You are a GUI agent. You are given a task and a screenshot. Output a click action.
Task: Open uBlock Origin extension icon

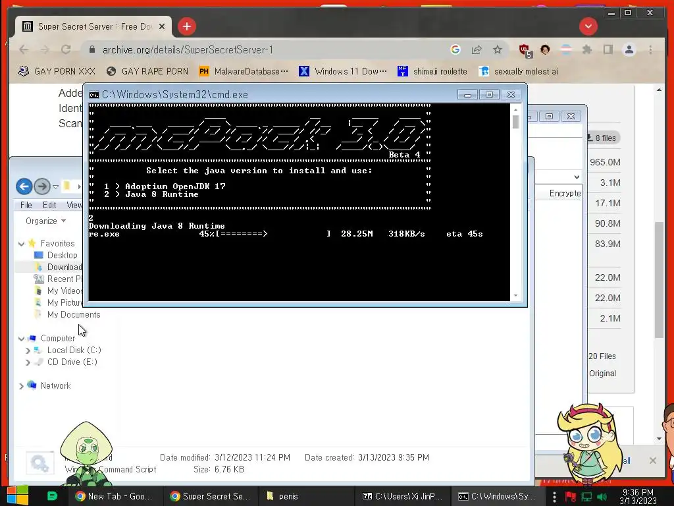point(525,50)
